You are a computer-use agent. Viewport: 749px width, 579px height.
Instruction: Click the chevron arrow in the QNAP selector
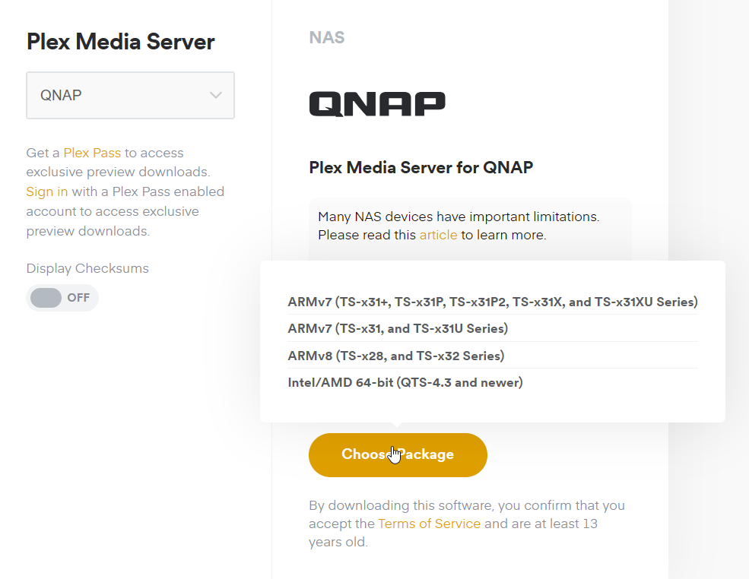coord(216,95)
